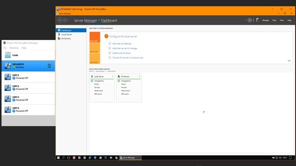Click the 10PC1 VM icon
Viewport: 296px width, 166px height.
8,77
